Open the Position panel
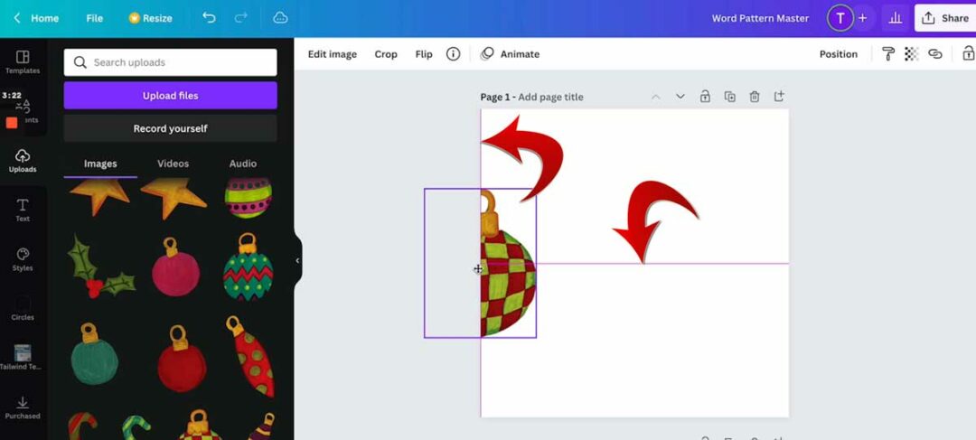This screenshot has height=440, width=976. [x=838, y=54]
